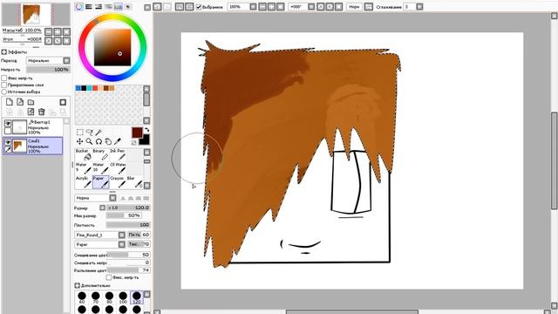Reset zoom with toolbar square button
Image resolution: width=558 pixels, height=314 pixels.
point(281,7)
